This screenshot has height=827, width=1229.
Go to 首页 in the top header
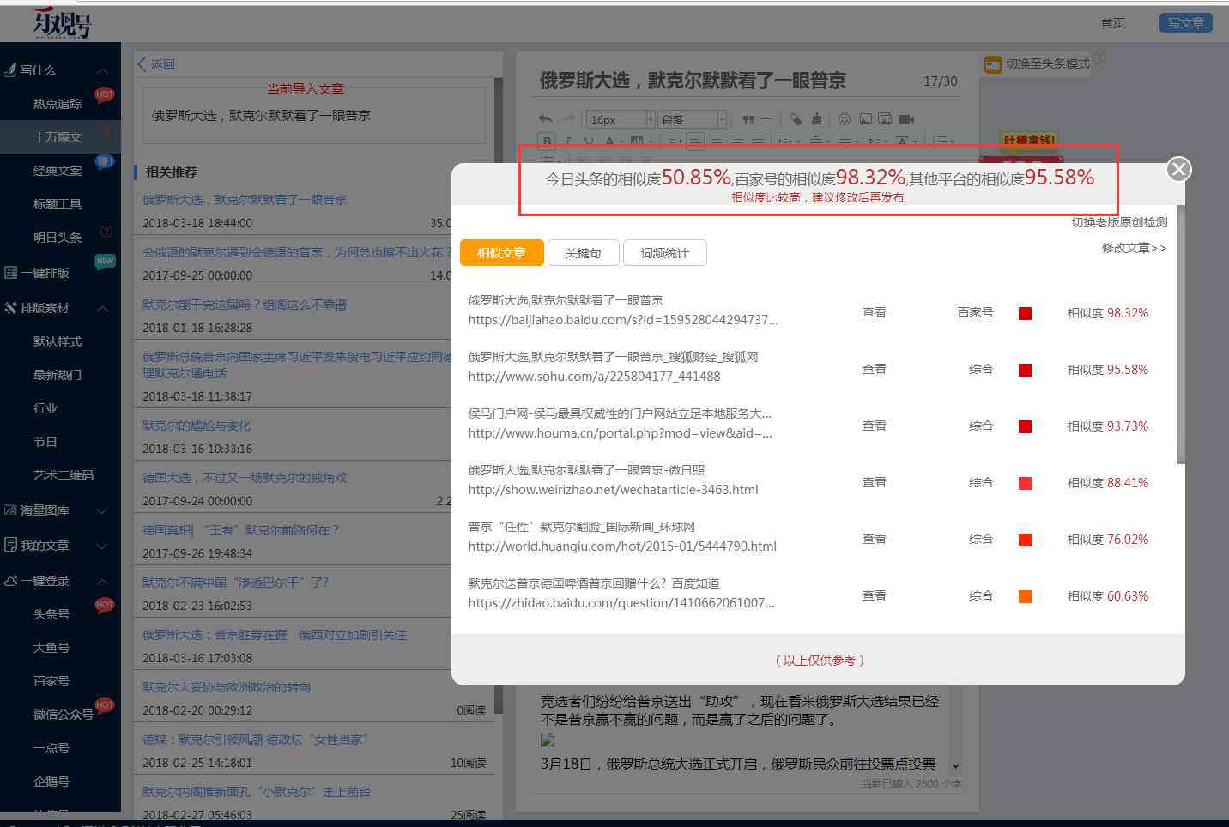coord(1113,23)
